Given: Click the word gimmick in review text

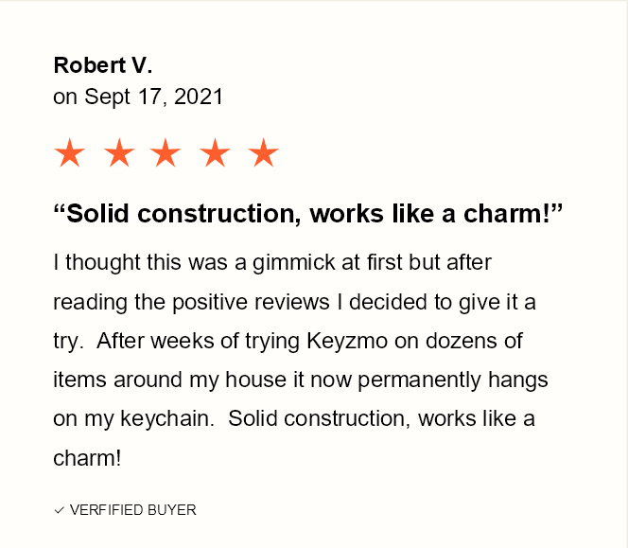Looking at the screenshot, I should [293, 263].
